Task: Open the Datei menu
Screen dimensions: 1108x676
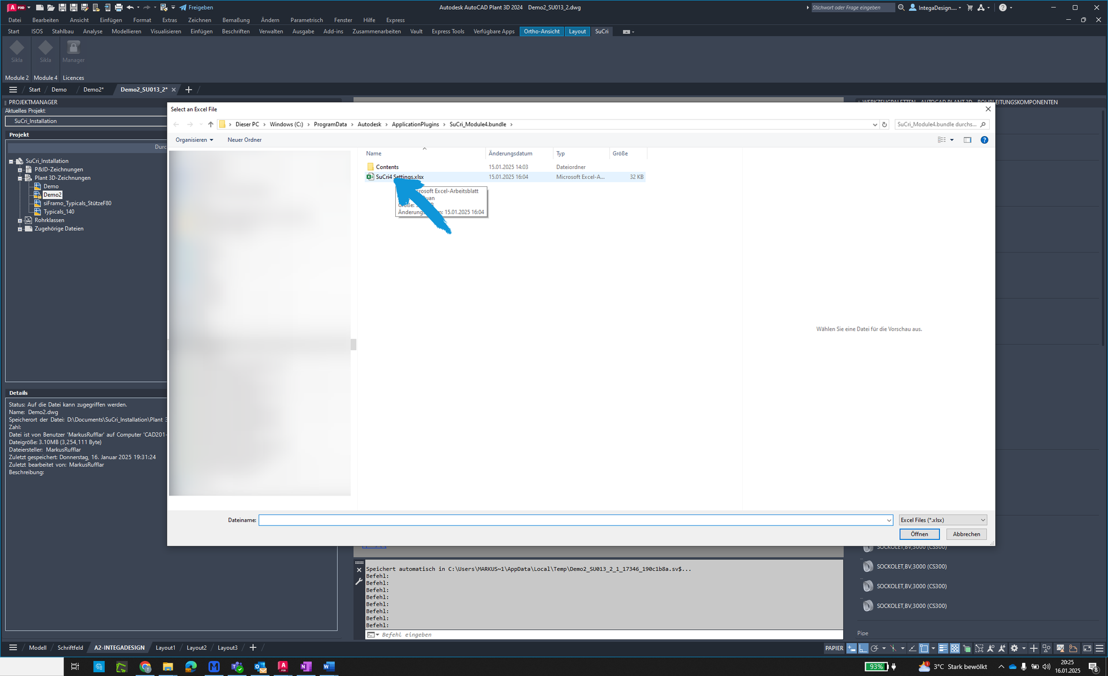Action: click(15, 20)
